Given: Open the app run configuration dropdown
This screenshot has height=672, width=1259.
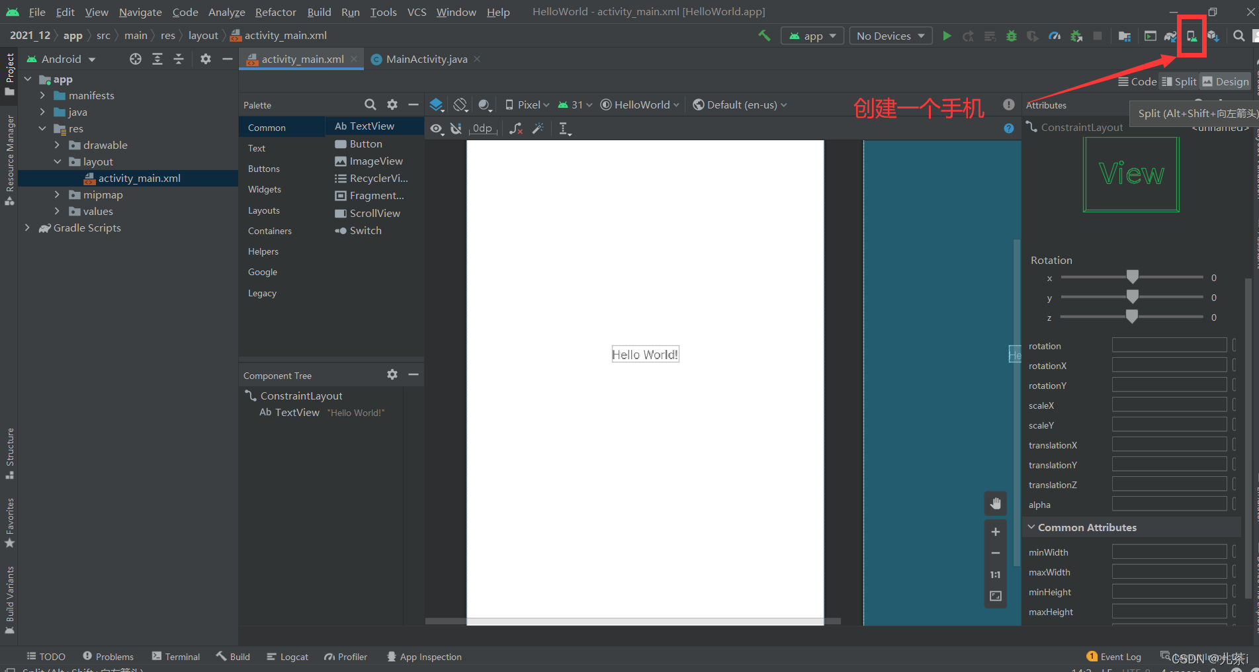Looking at the screenshot, I should [x=812, y=36].
